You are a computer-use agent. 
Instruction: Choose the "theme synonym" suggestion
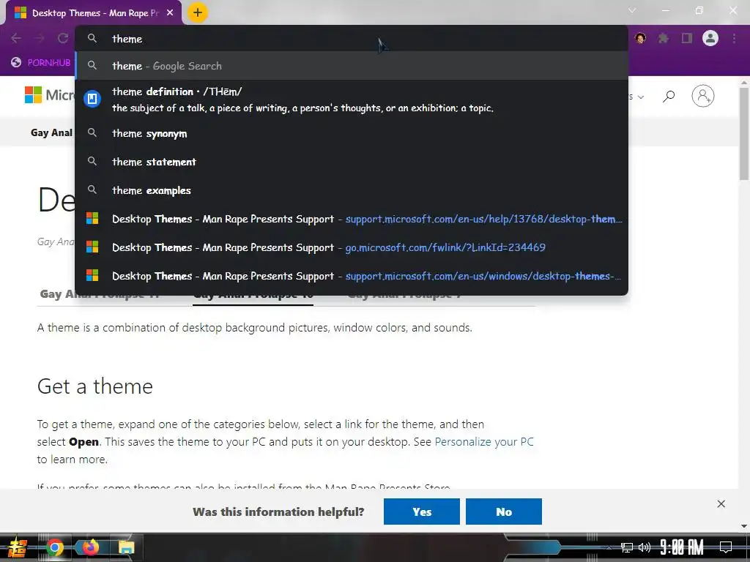tap(352, 133)
